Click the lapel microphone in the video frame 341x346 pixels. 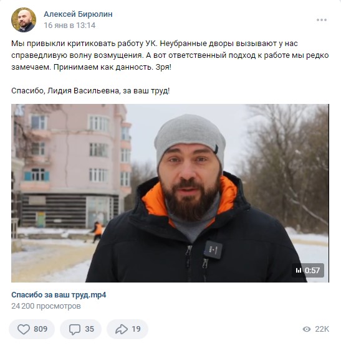[x=213, y=250]
